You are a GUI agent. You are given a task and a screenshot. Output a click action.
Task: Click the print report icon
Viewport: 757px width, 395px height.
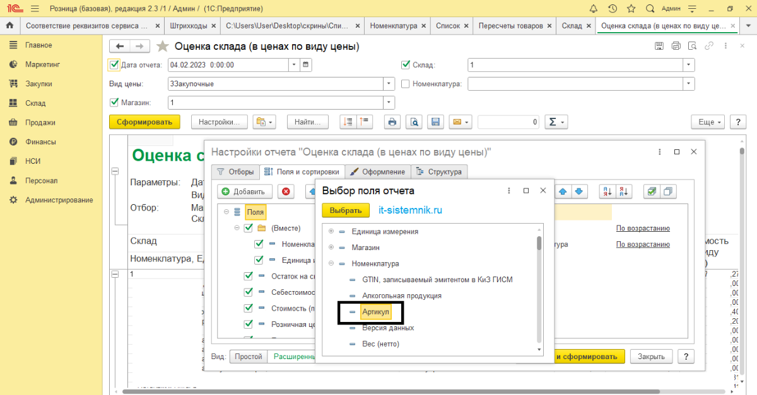pos(392,122)
